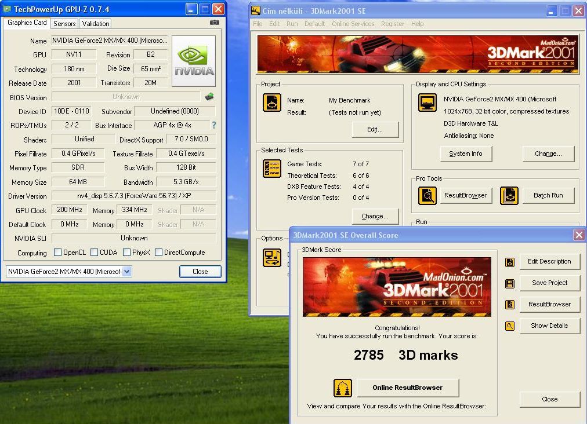This screenshot has width=587, height=424.
Task: Click the 'Antialiasing: None' text
Action: [469, 136]
